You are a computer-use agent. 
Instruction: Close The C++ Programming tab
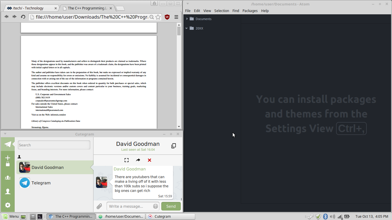[x=111, y=8]
